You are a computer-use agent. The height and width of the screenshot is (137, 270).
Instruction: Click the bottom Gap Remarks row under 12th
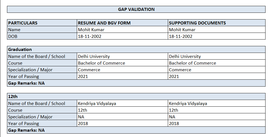click(27, 130)
